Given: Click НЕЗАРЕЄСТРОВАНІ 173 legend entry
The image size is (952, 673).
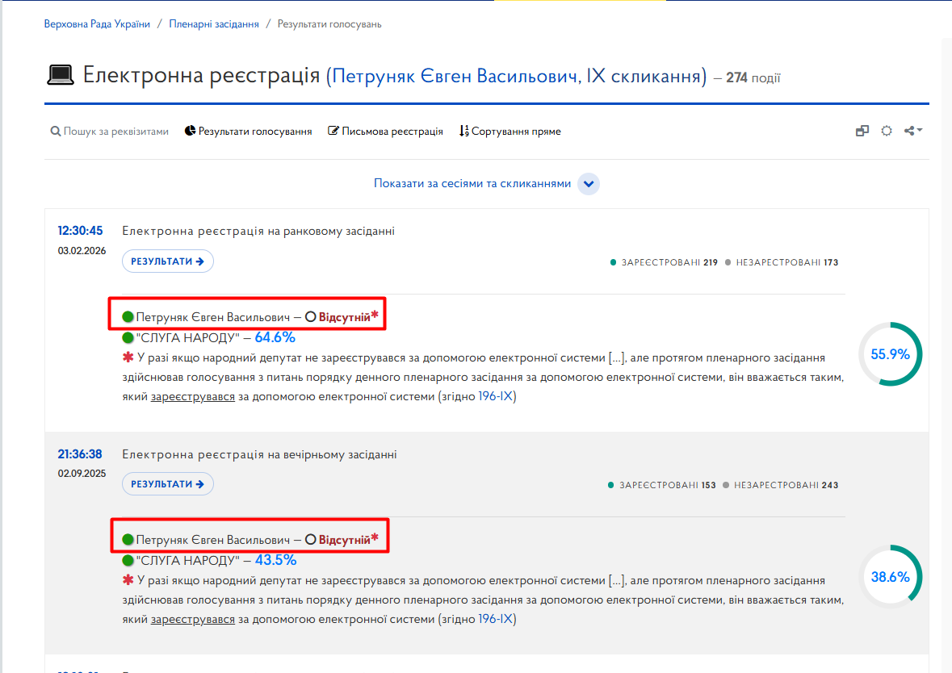Looking at the screenshot, I should click(782, 262).
